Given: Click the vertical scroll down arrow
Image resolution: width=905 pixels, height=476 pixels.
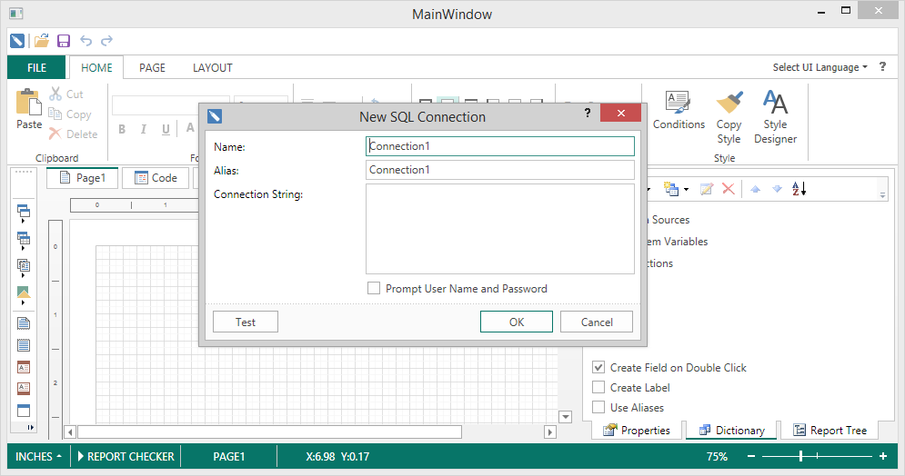Looking at the screenshot, I should point(566,417).
